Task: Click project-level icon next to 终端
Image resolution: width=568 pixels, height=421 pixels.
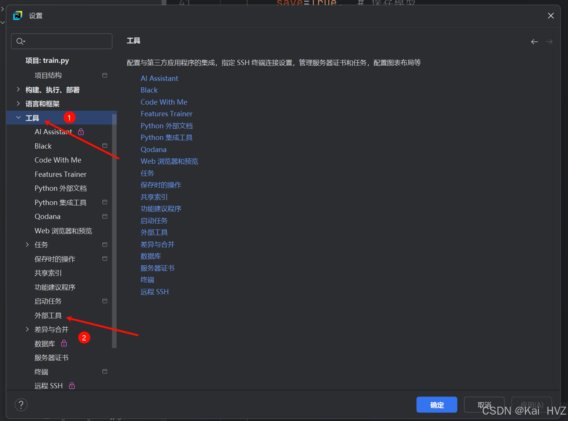Action: point(105,371)
